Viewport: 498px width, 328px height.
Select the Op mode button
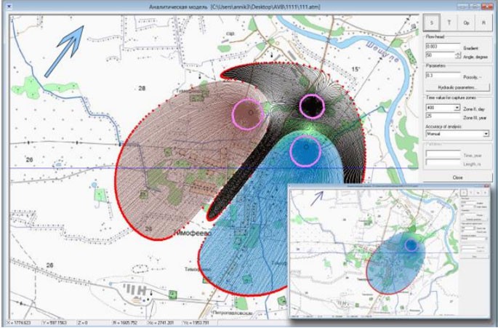(x=466, y=23)
